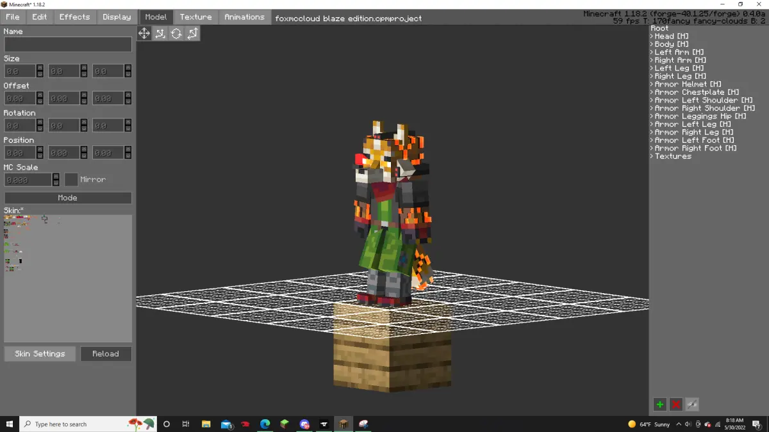Viewport: 769px width, 432px height.
Task: Toggle the Mirror checkbox
Action: coord(71,180)
